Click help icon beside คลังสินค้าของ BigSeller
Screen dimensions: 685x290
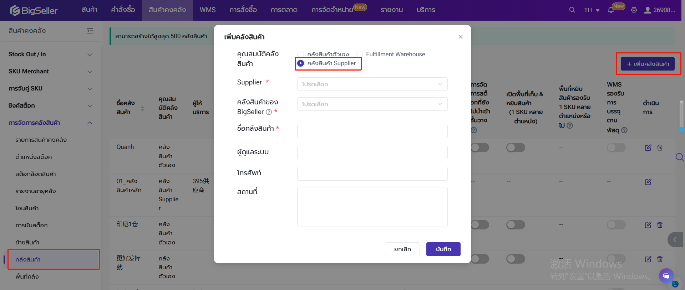pyautogui.click(x=269, y=112)
